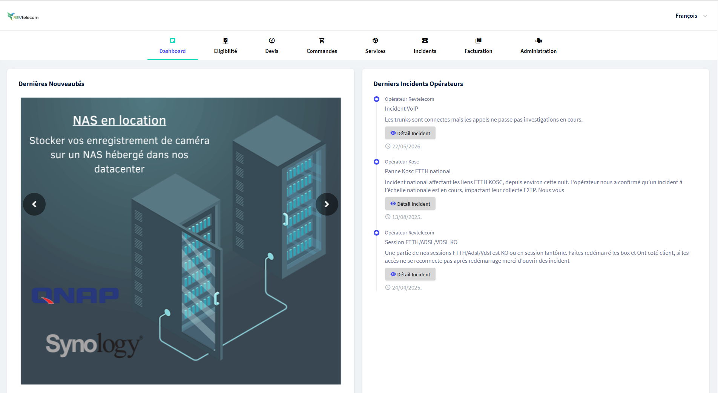
Task: Go to the Facturation tab
Action: tap(479, 46)
